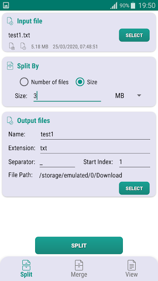Image resolution: width=158 pixels, height=281 pixels.
Task: Tap the View document icon in bottom bar
Action: pyautogui.click(x=132, y=265)
